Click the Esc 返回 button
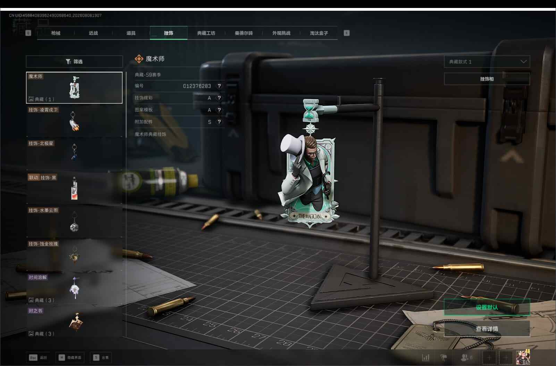The image size is (556, 366). pos(38,357)
